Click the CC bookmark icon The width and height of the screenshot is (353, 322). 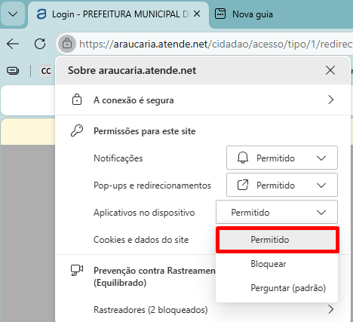(46, 71)
